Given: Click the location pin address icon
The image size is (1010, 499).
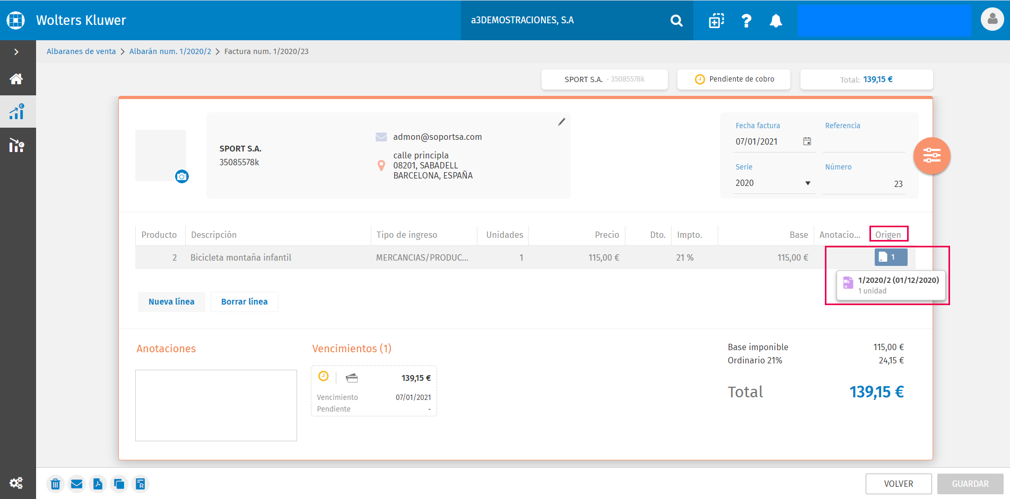Looking at the screenshot, I should point(381,165).
